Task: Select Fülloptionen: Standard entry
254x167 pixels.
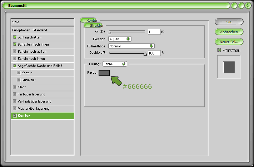Action: pyautogui.click(x=43, y=30)
